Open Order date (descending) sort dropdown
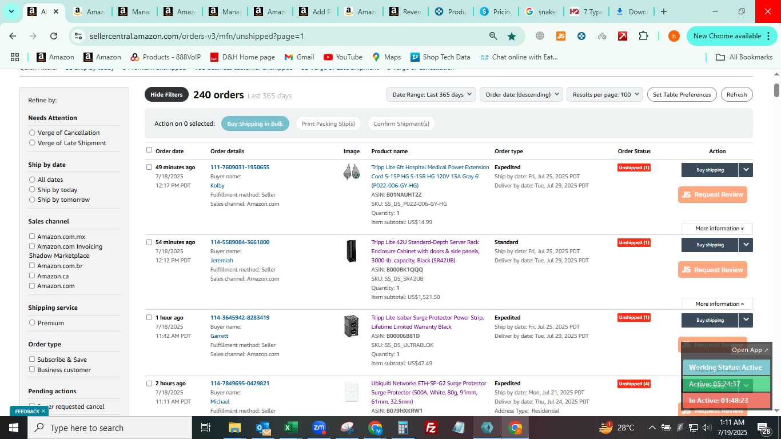This screenshot has width=781, height=439. pos(521,94)
